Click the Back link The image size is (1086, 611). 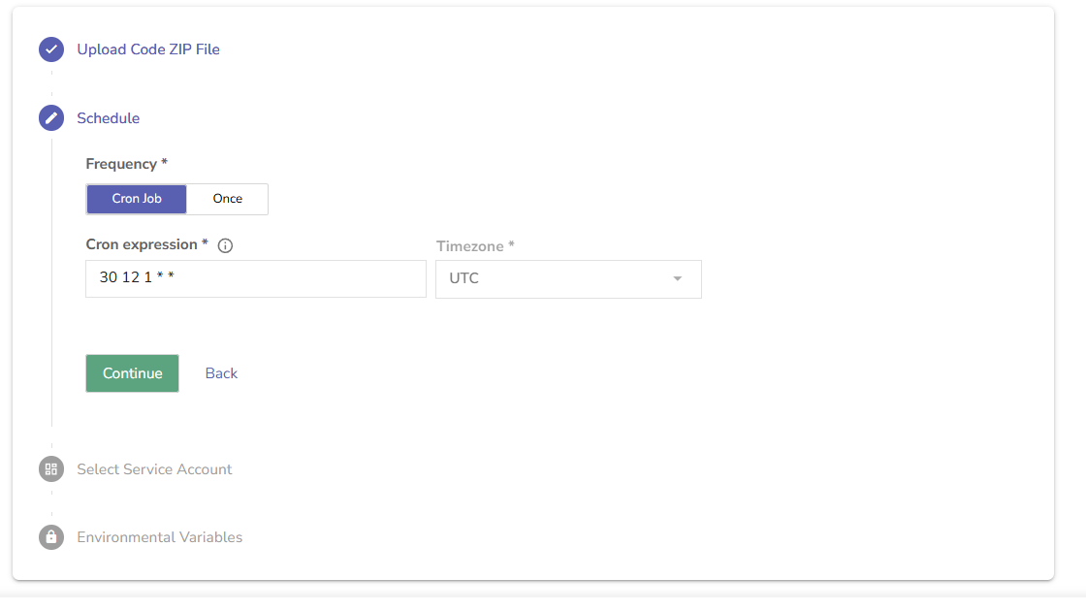[221, 373]
